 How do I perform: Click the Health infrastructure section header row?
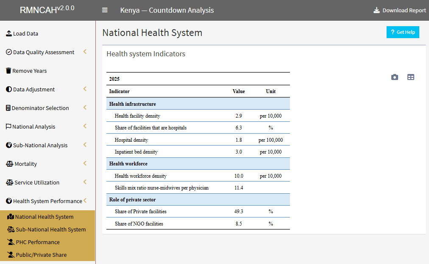198,104
